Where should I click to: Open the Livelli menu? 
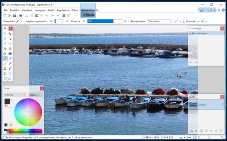click(51, 10)
